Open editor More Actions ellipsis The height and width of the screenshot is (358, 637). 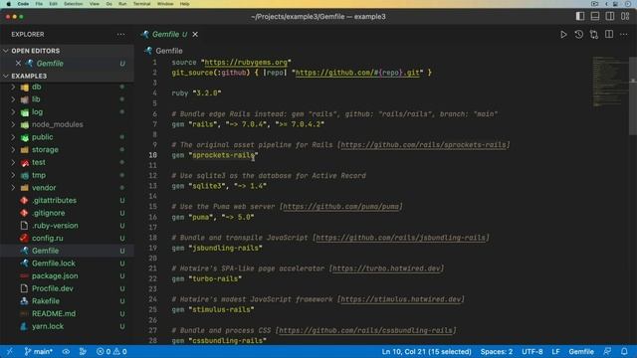coord(624,35)
